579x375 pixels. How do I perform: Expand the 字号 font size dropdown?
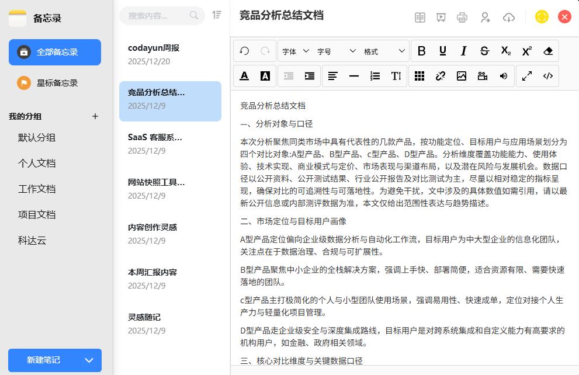tap(337, 51)
